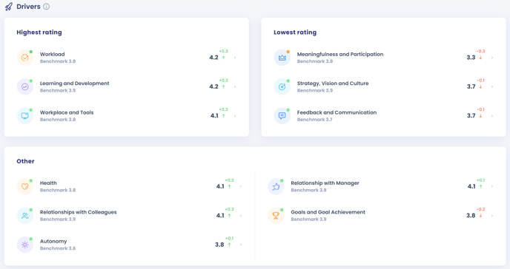
Task: Click the Strategy, Vision and Culture target icon
Action: click(282, 87)
